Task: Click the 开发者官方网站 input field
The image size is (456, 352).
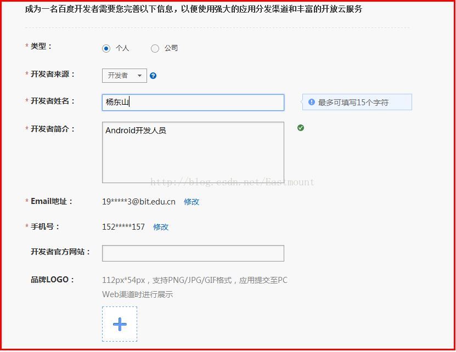Action: [x=193, y=253]
